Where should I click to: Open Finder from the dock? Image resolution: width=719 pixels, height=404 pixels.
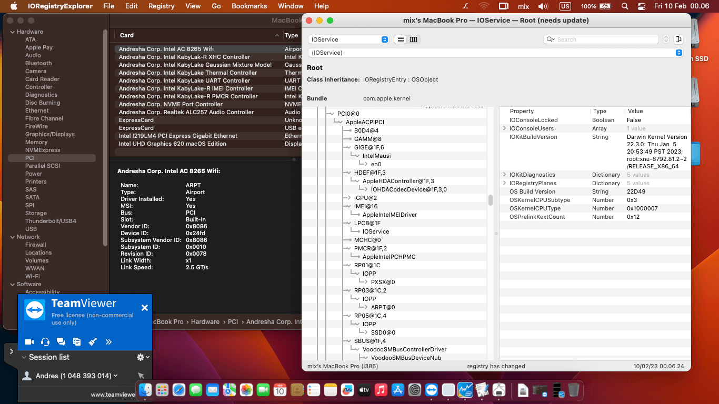point(146,390)
